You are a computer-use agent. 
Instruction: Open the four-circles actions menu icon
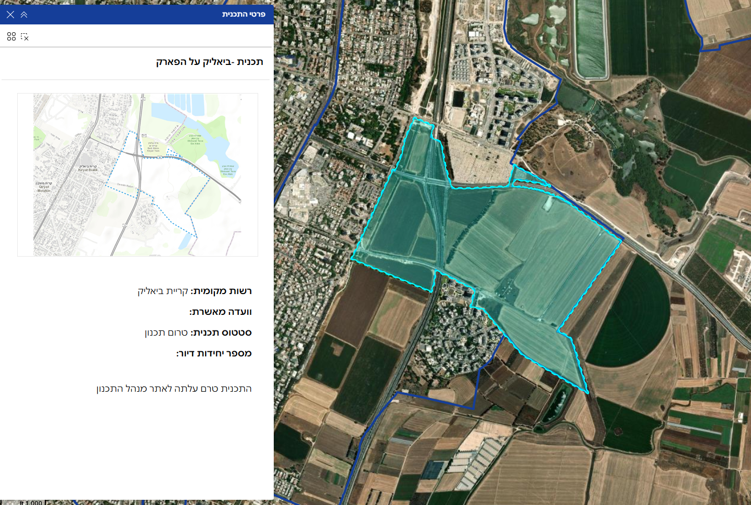(11, 36)
